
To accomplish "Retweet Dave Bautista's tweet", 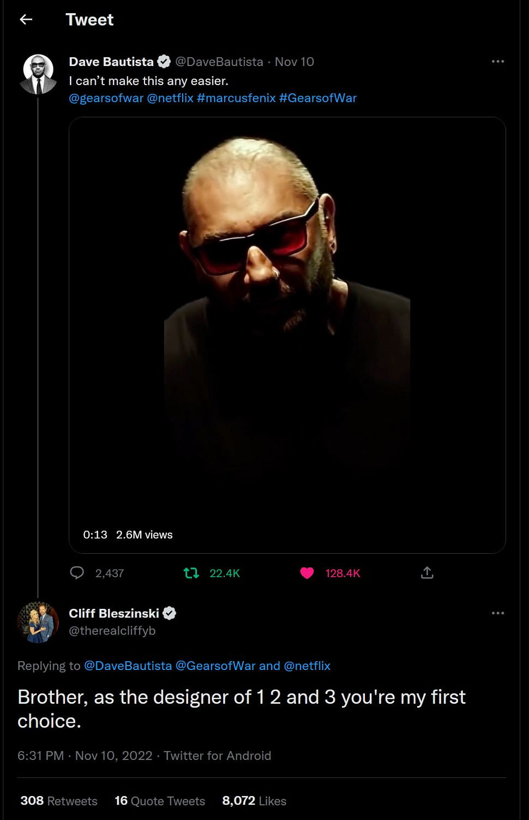I will 191,573.
